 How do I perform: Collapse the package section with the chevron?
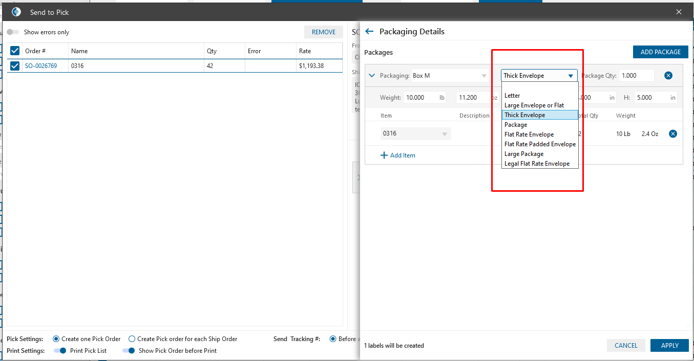[372, 76]
